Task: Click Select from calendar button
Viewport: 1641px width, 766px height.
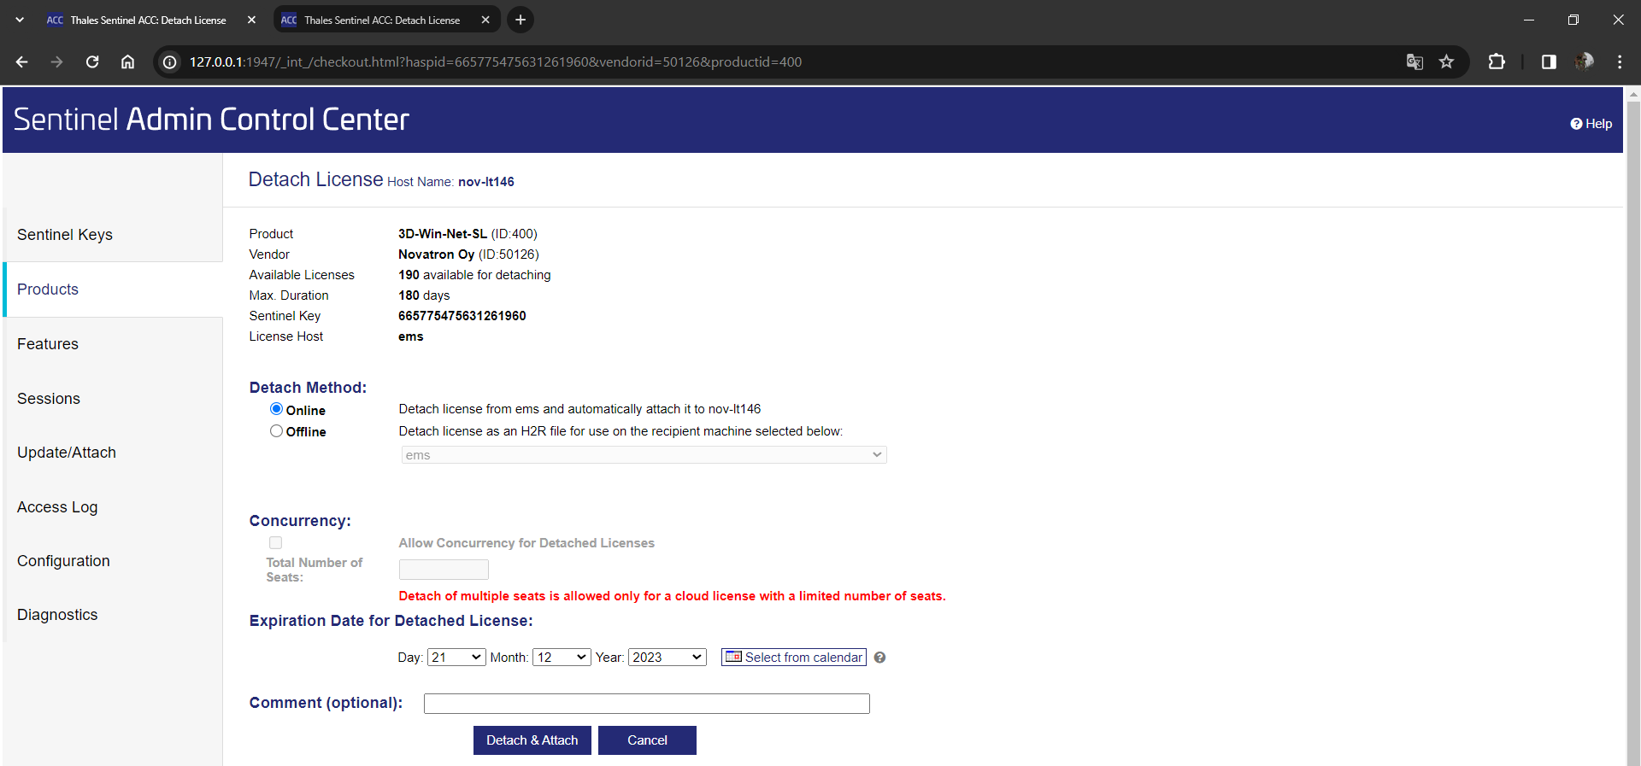Action: coord(794,657)
